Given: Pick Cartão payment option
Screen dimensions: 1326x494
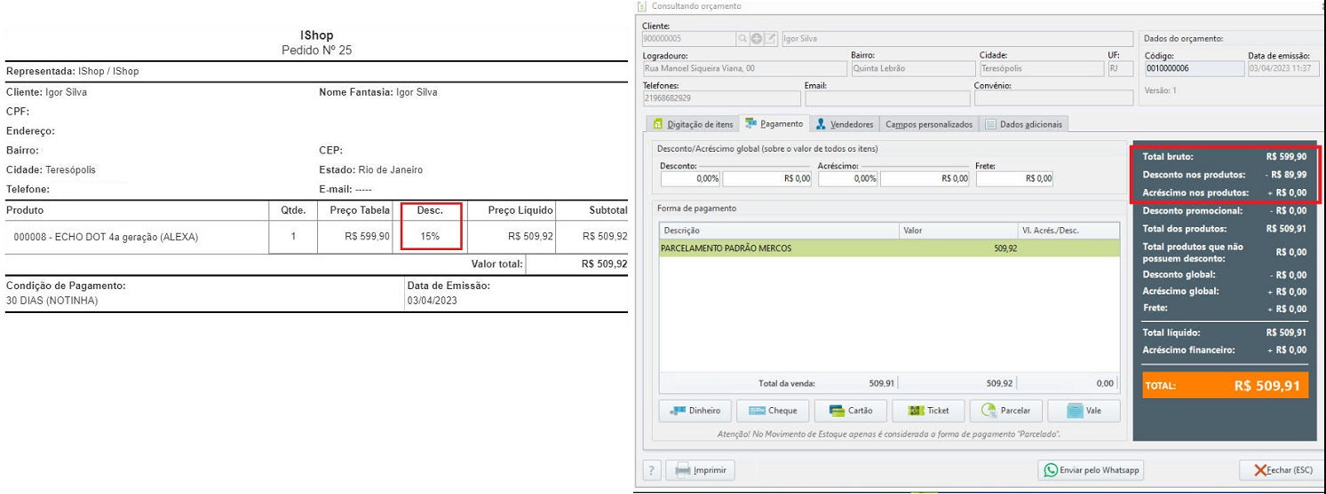Looking at the screenshot, I should tap(850, 411).
